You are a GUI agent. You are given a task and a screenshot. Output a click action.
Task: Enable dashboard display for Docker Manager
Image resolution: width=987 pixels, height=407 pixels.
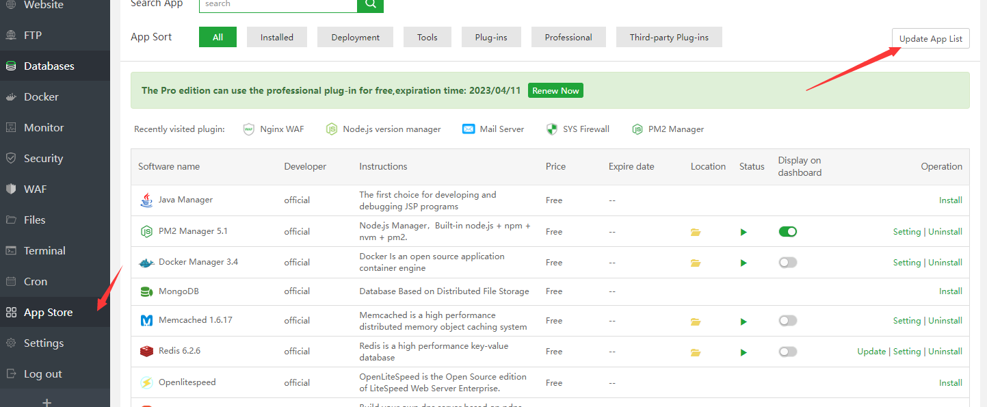[x=787, y=262]
